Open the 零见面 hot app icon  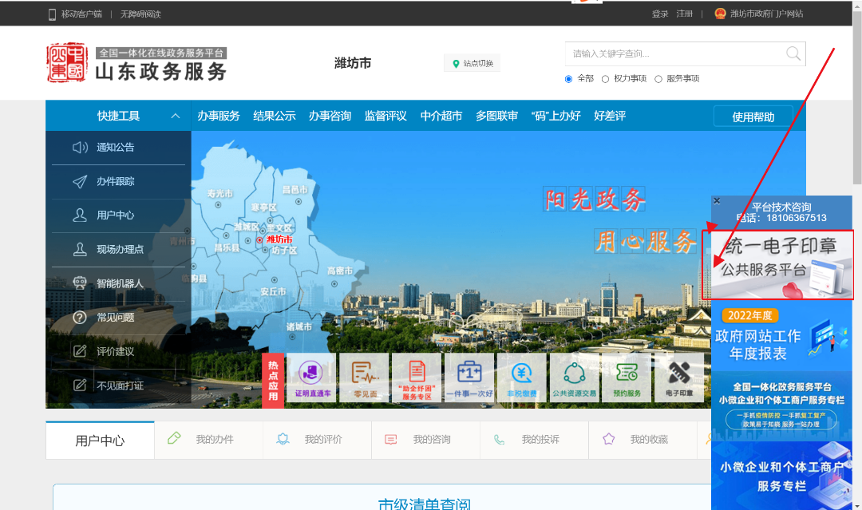point(365,378)
